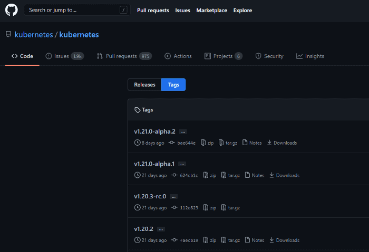Screen dimensions: 369x252
Task: Select the Code tab
Action: pos(22,56)
